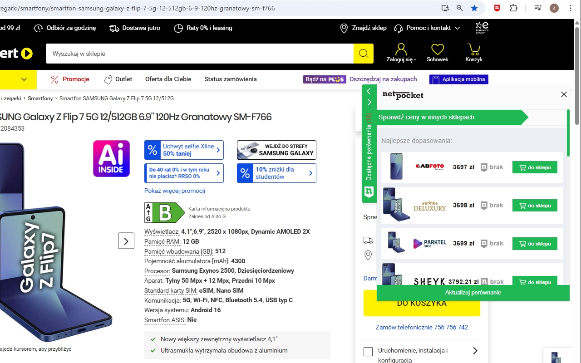Screen dimensions: 581x363
Task: Go to ABFOTO shop via do sklepu
Action: point(535,167)
